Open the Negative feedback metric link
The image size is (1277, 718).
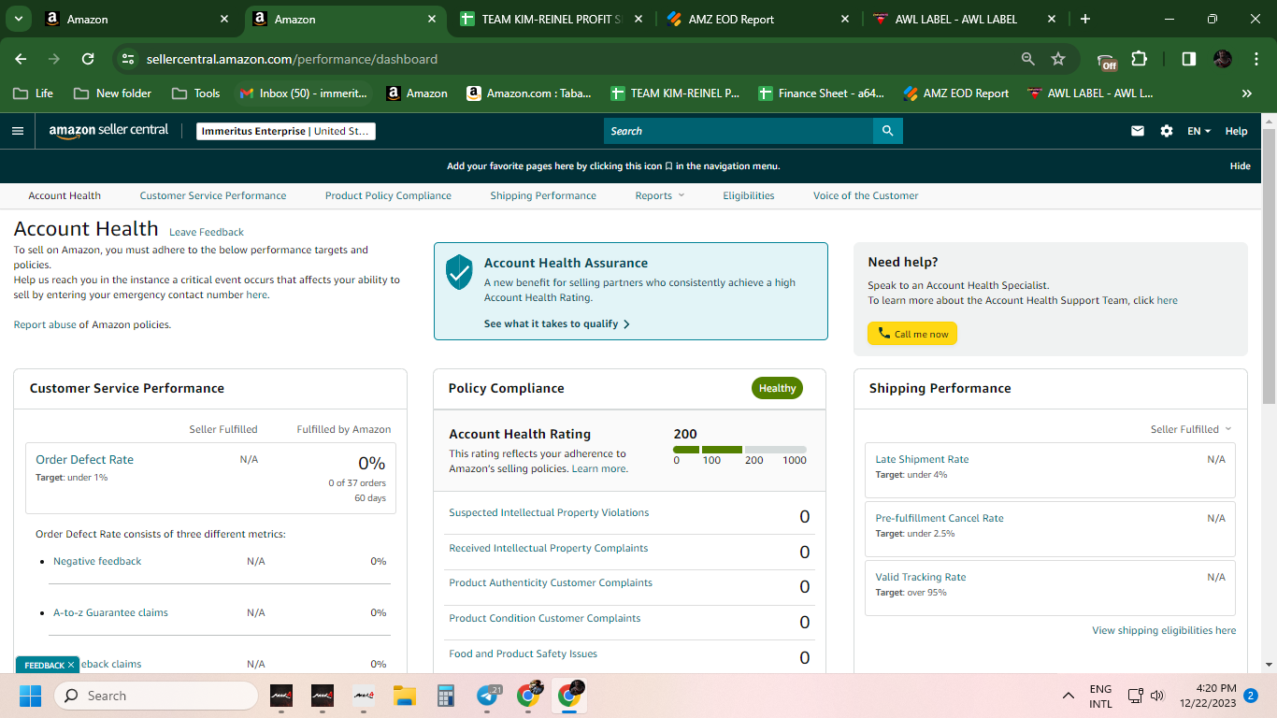click(97, 561)
